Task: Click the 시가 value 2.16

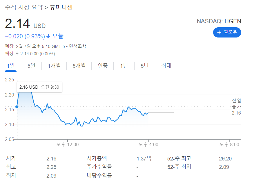Action: pyautogui.click(x=51, y=158)
